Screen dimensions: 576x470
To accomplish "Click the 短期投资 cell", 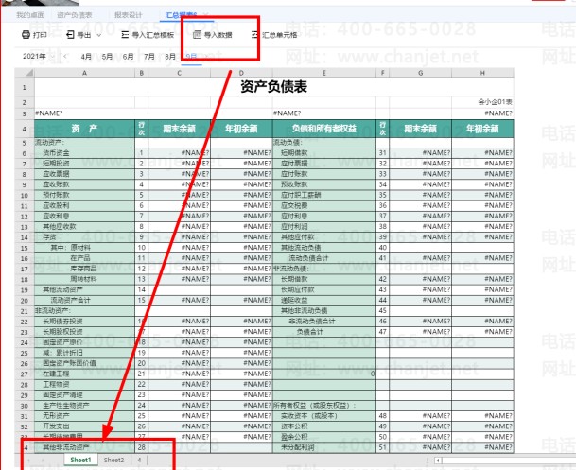I will [x=84, y=164].
